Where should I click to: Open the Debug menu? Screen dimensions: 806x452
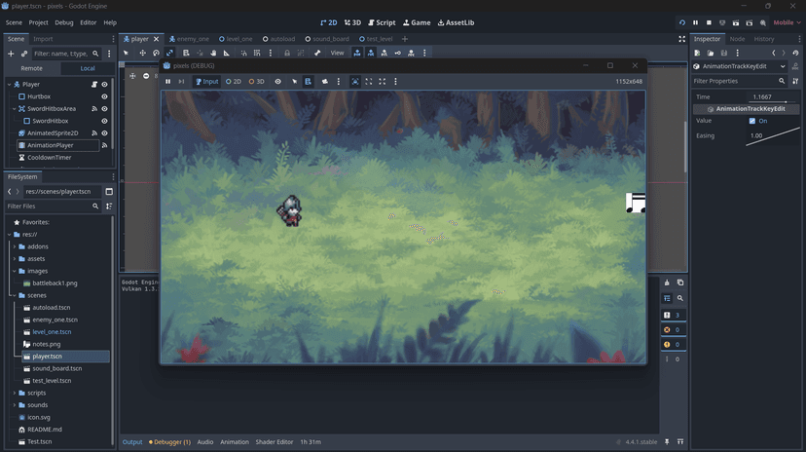tap(64, 22)
